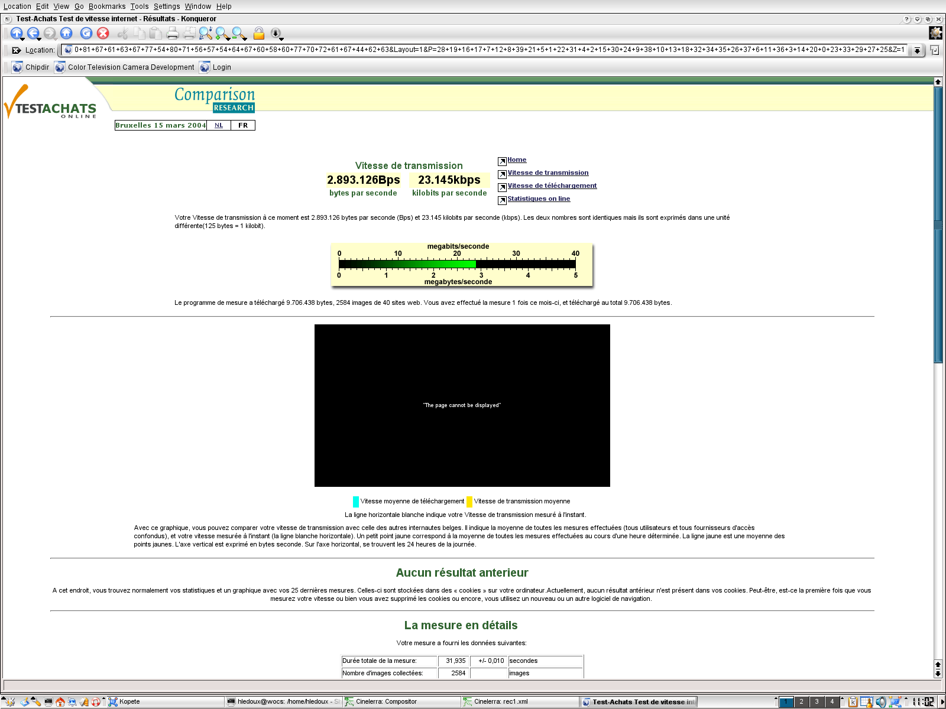Click the Find text magnifier icon
The height and width of the screenshot is (709, 946).
205,33
